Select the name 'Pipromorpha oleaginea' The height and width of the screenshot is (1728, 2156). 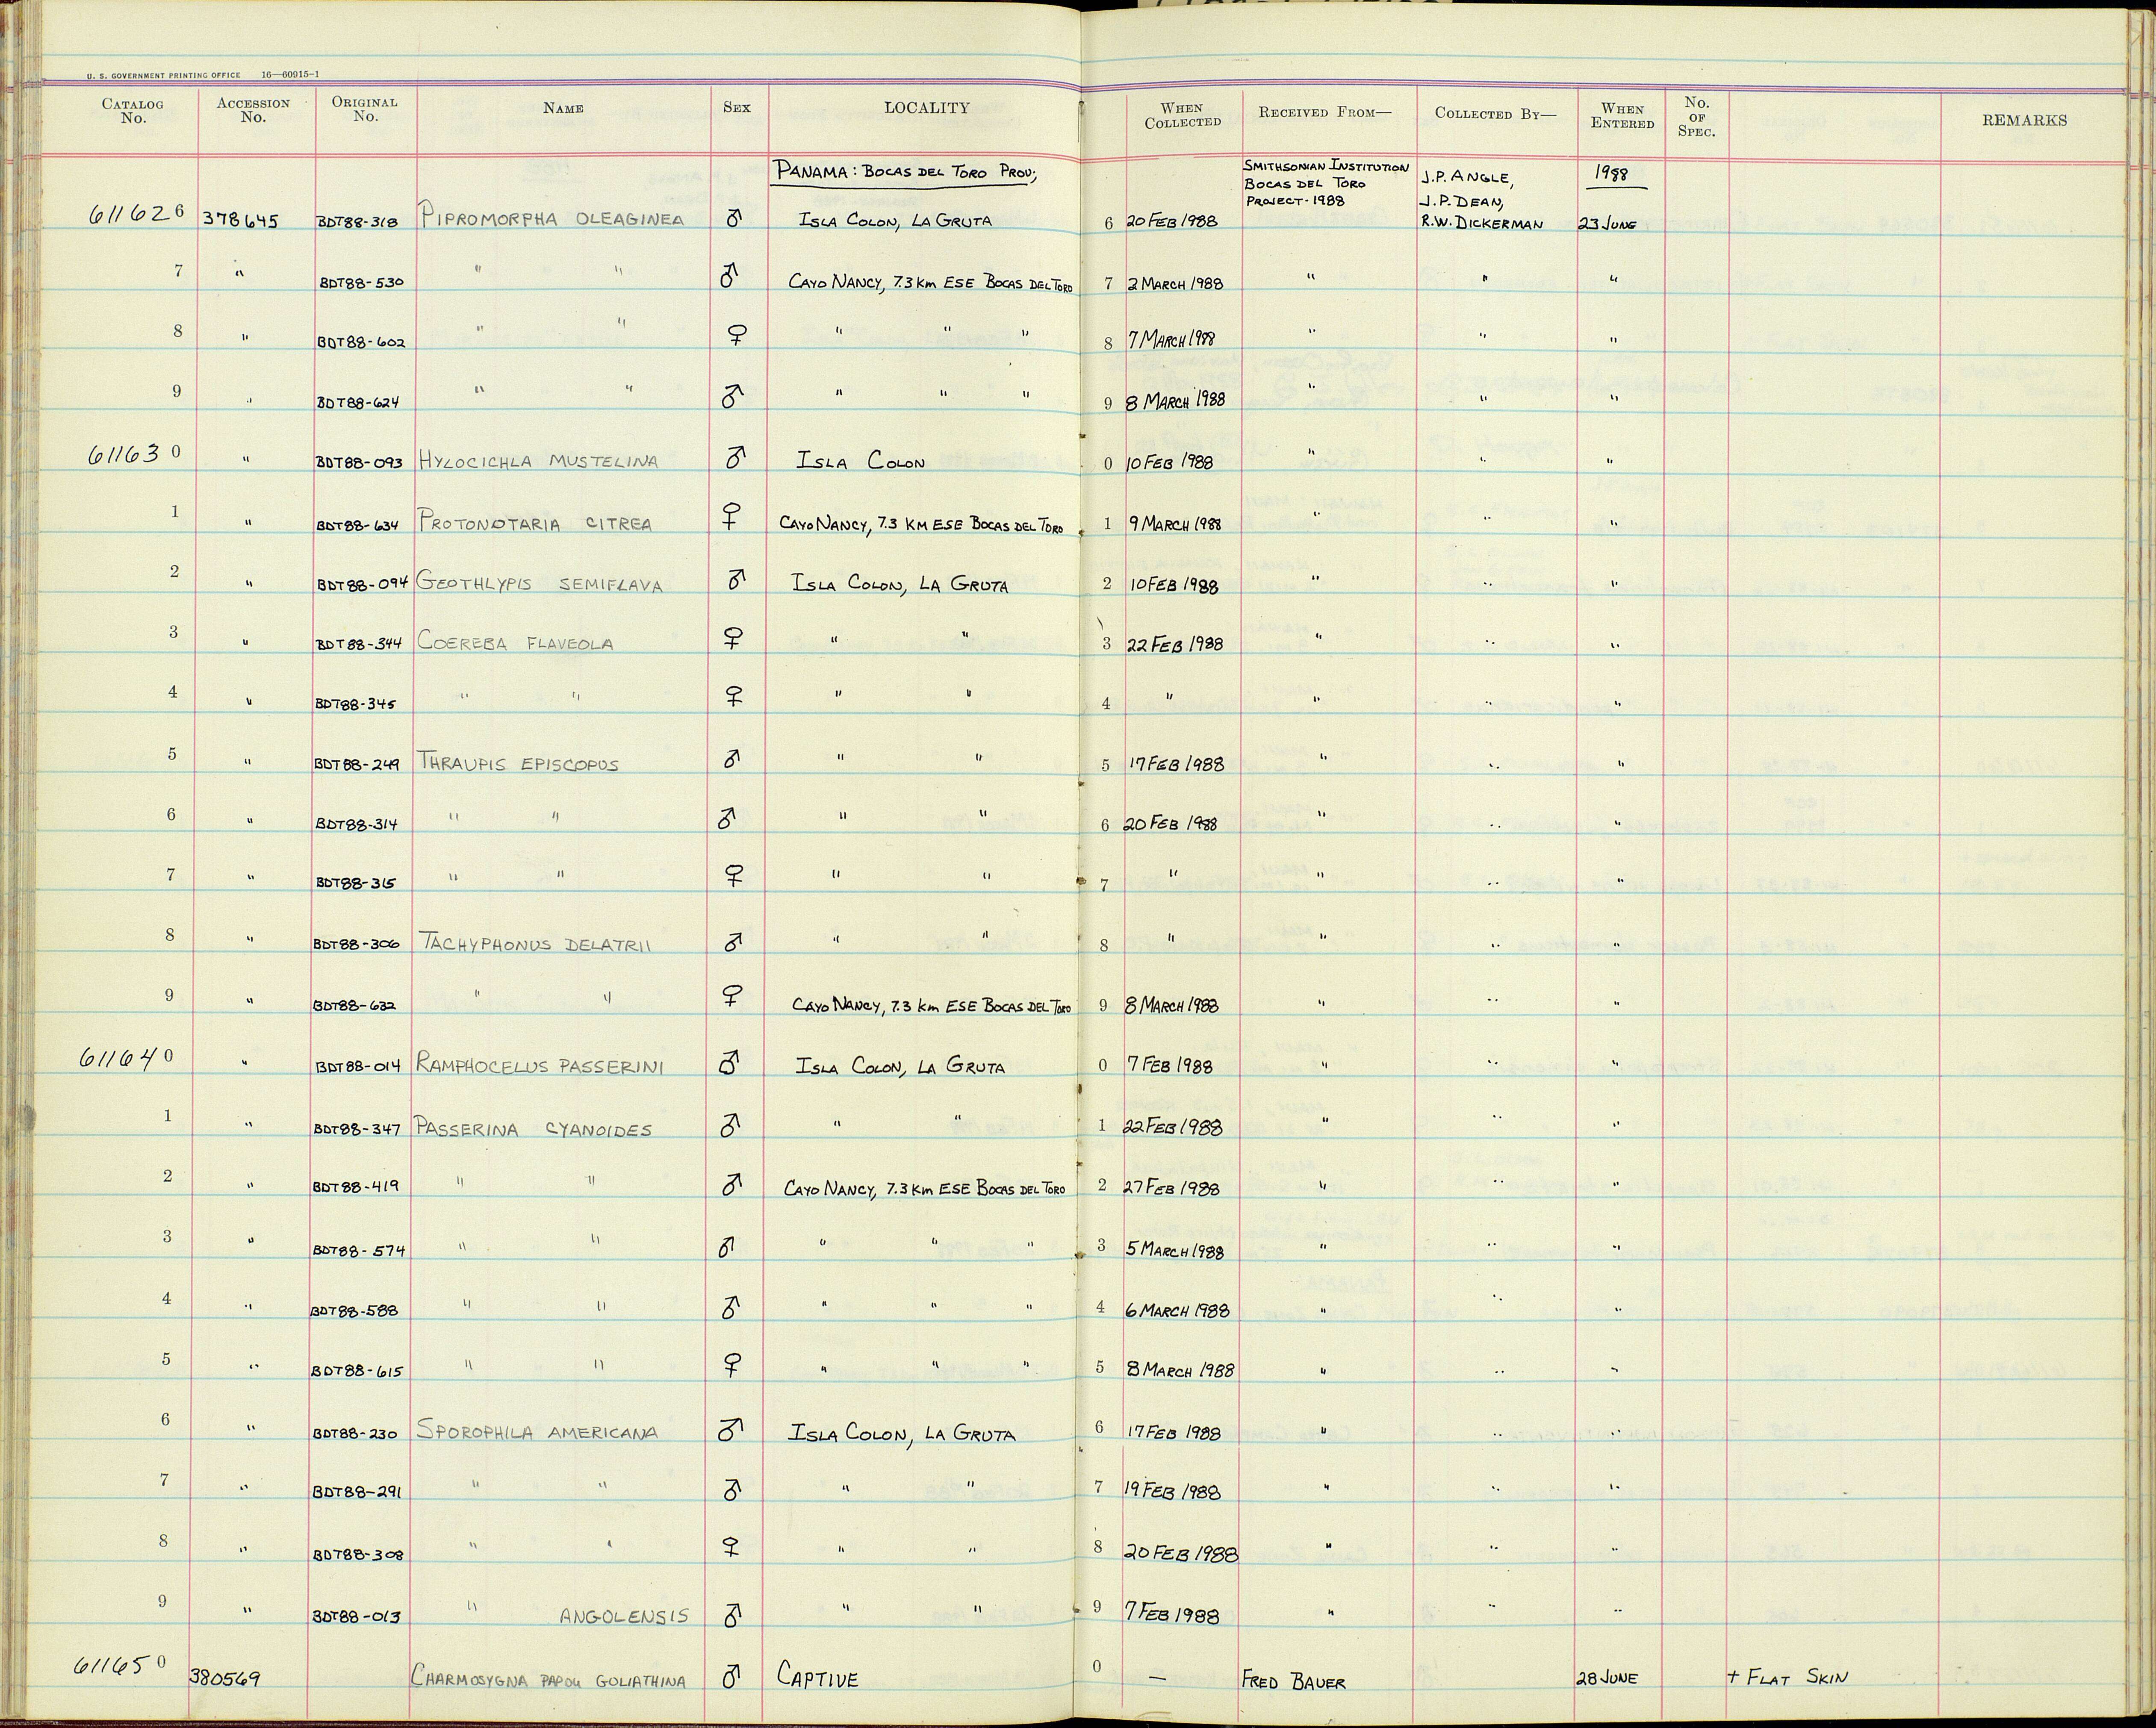pyautogui.click(x=552, y=217)
